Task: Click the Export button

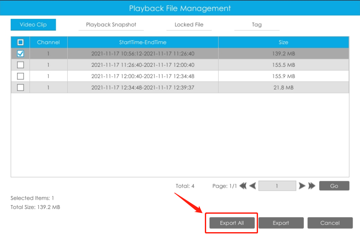Action: (x=281, y=223)
